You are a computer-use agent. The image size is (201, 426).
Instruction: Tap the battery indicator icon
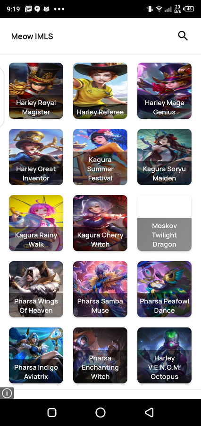pos(189,9)
